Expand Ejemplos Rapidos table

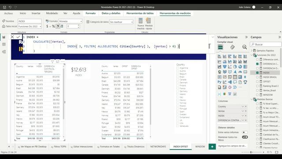tap(252, 51)
